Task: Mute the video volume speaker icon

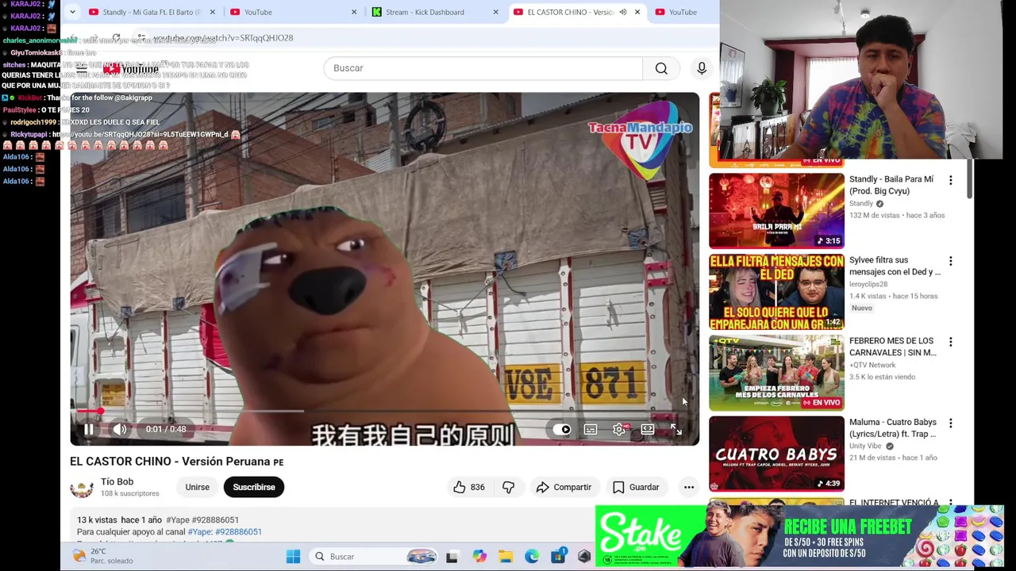Action: [120, 429]
